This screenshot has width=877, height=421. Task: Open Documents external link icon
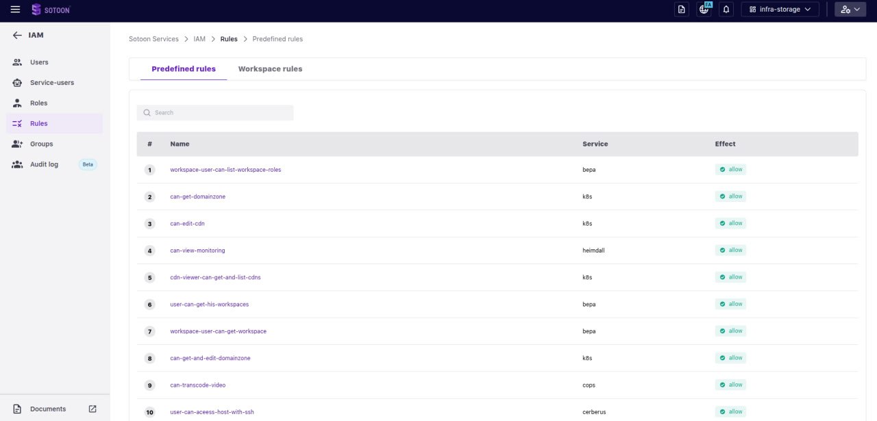(x=92, y=409)
